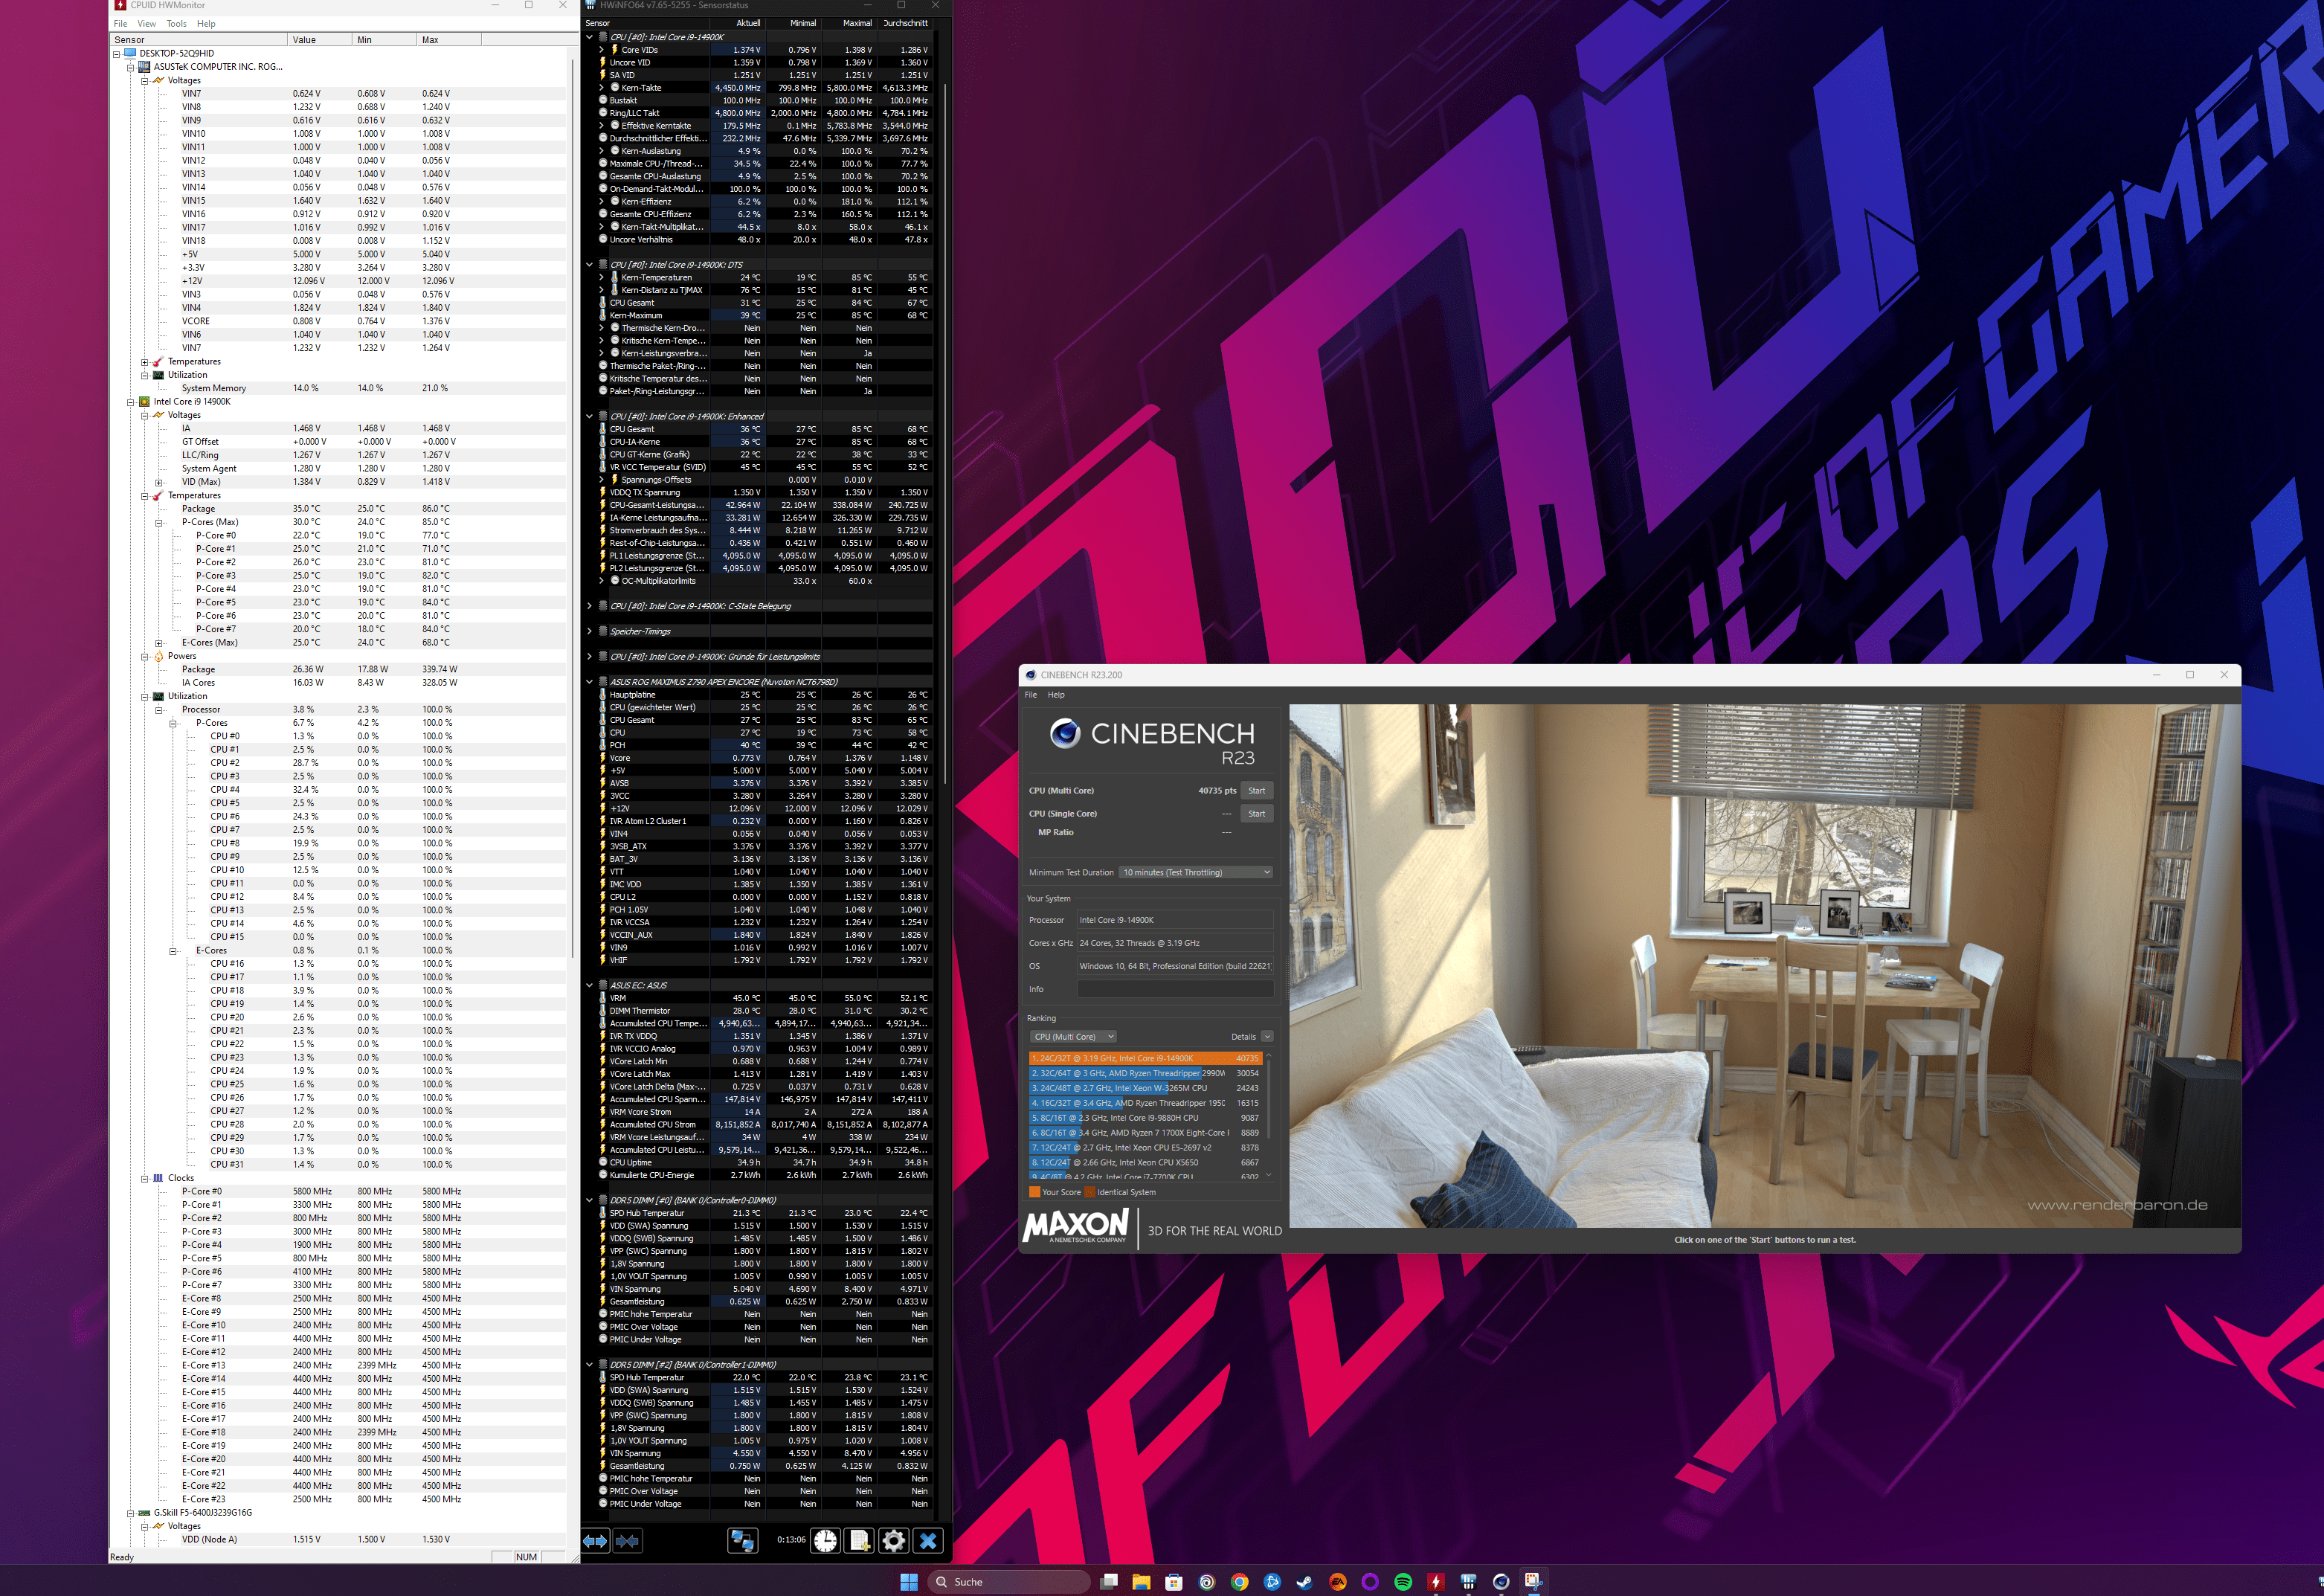Click Cinebench sphere taskbar icon
The image size is (2324, 1596).
coord(1501,1581)
